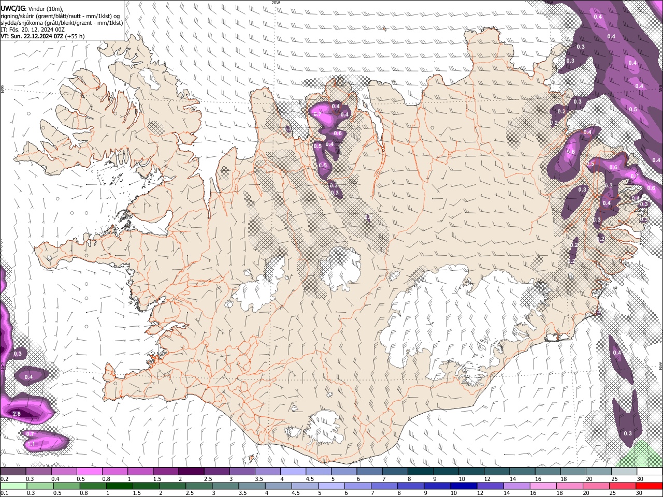663x497 pixels.
Task: Click the 2.8 precipitation value on the map
Action: [17, 414]
